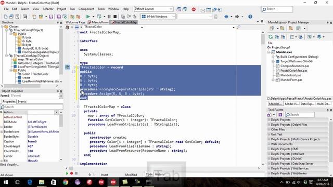Viewport: 333px width, 187px height.
Task: Click the Save All icon in toolbar
Action: tap(59, 17)
